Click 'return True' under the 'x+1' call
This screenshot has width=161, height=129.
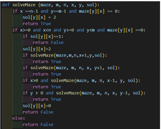(x=47, y=62)
